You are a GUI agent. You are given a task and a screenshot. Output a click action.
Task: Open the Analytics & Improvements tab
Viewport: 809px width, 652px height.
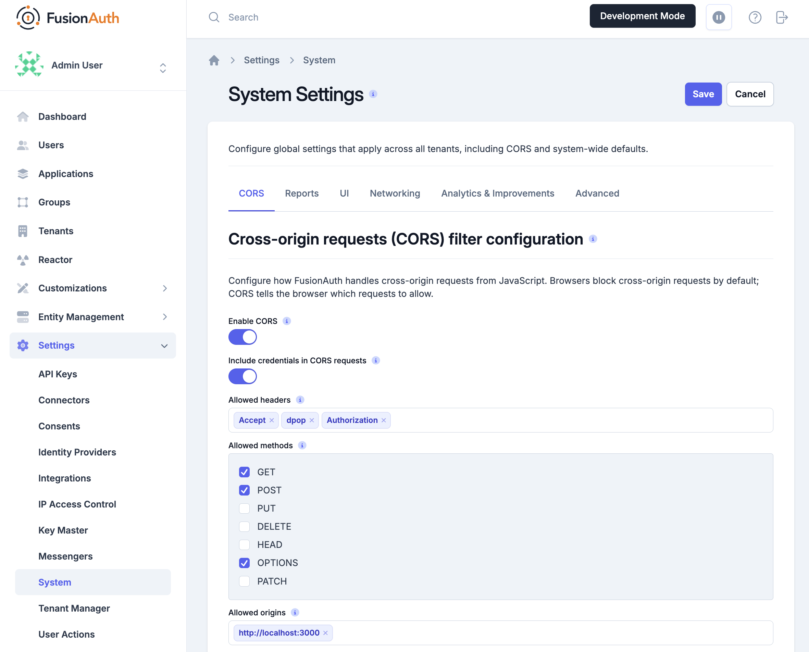[498, 193]
